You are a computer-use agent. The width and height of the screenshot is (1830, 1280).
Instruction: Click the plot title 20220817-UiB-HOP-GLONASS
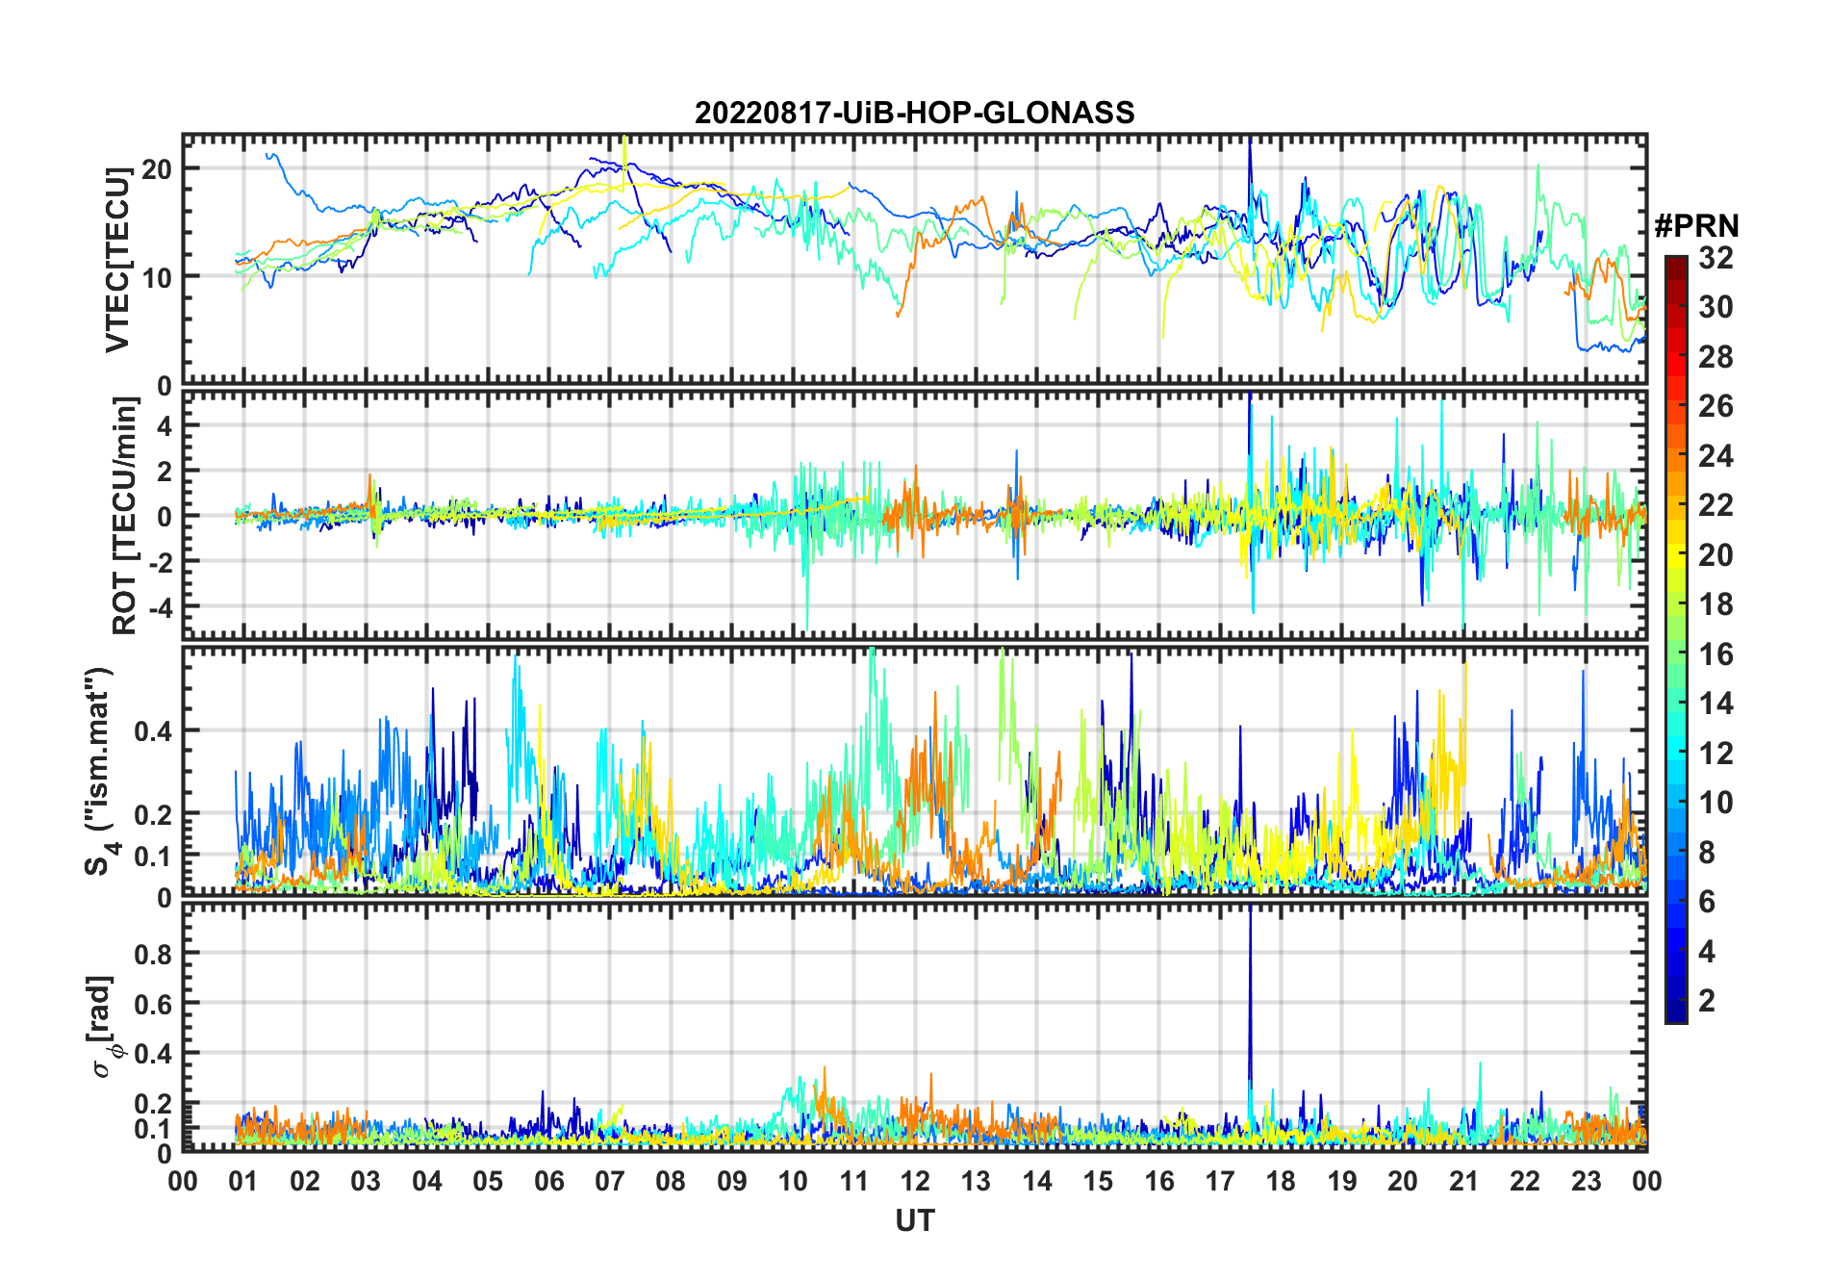(914, 113)
